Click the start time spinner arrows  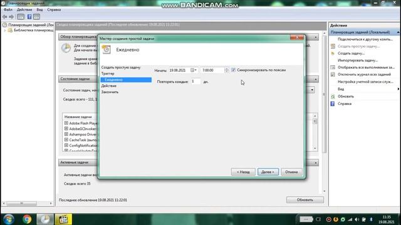pyautogui.click(x=227, y=70)
